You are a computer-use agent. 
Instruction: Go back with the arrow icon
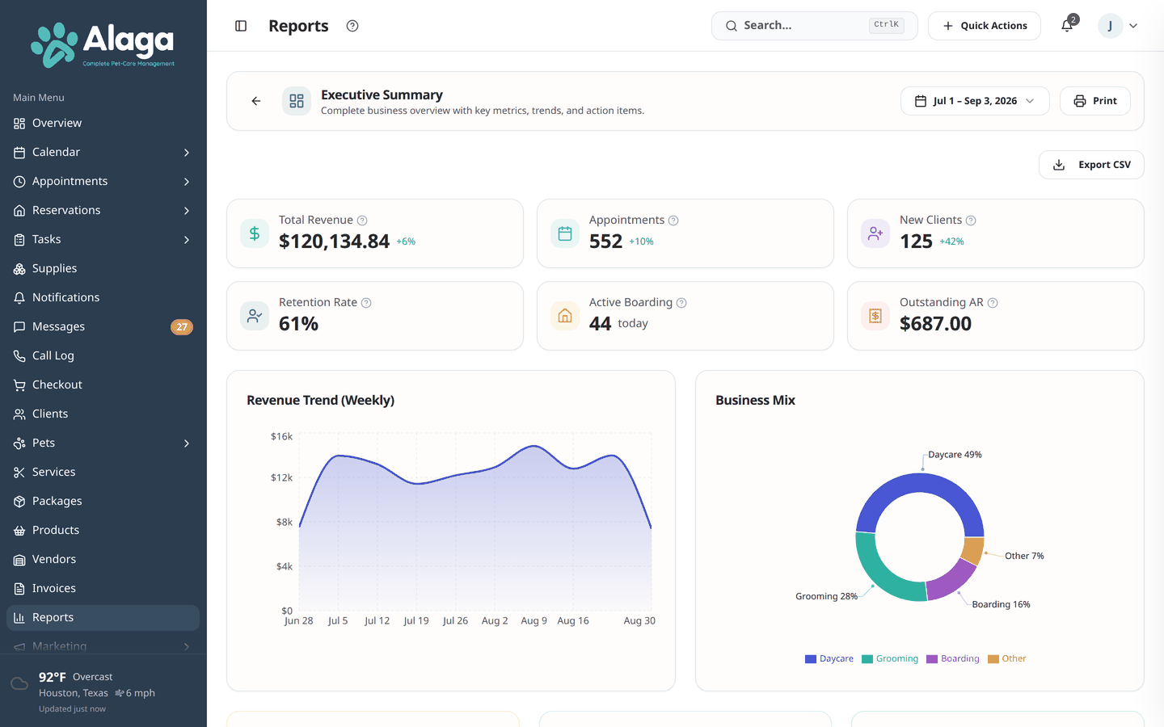(x=256, y=101)
